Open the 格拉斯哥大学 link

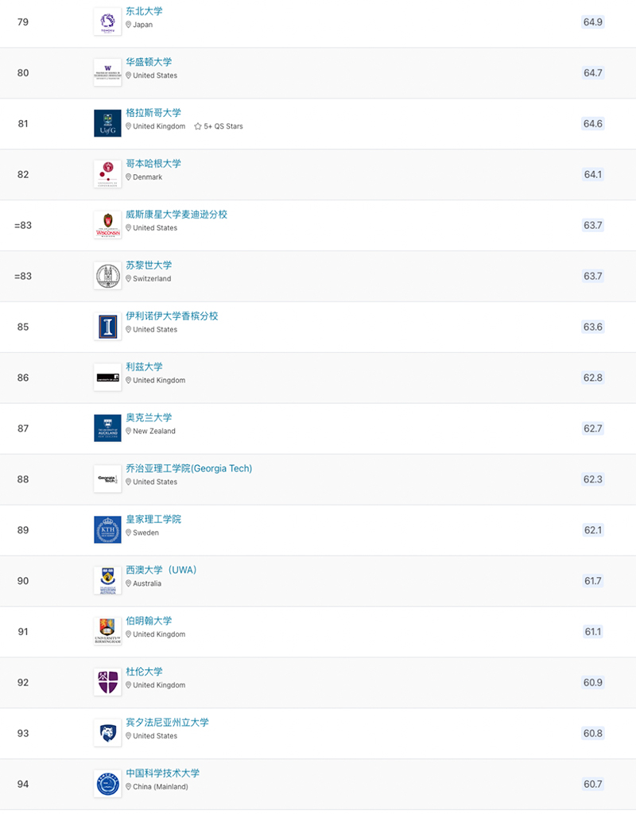point(153,113)
